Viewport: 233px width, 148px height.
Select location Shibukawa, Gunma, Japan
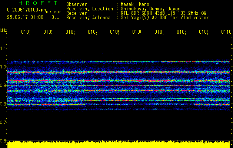click(150, 9)
